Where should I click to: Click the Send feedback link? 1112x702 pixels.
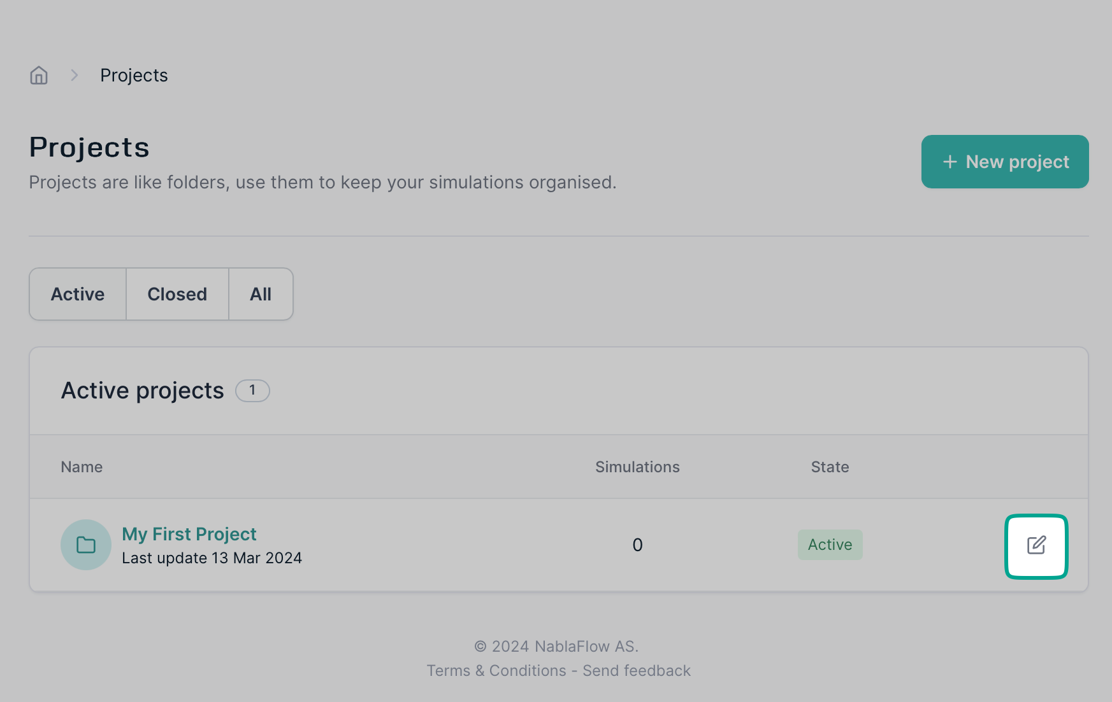(x=637, y=671)
